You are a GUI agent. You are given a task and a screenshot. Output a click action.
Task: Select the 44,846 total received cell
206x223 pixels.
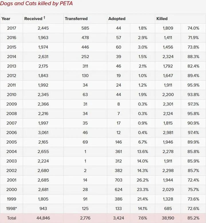[43, 218]
